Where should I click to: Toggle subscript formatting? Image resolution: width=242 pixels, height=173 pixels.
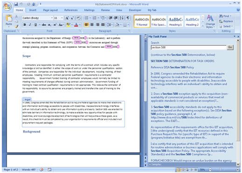49,25
